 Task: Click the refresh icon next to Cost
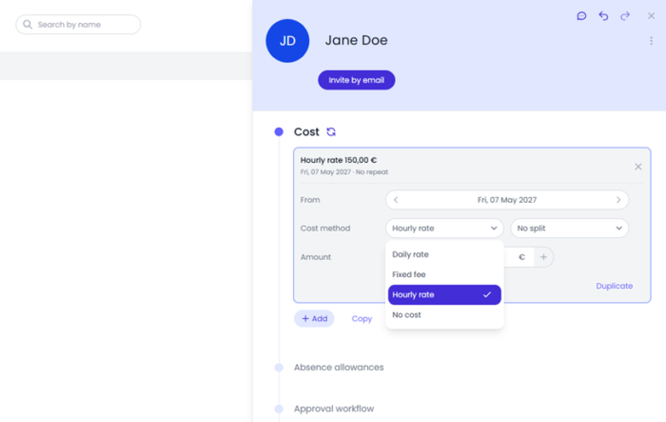tap(331, 131)
